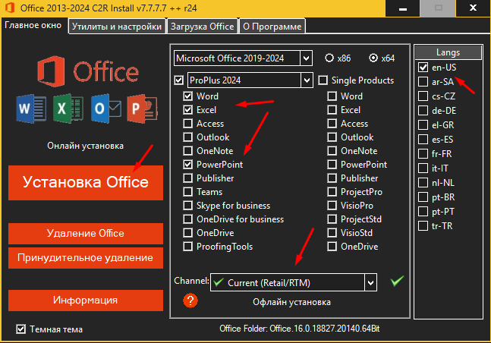Screen dimensions: 491x343
Task: Click the Принудительное удаление button
Action: (x=86, y=258)
